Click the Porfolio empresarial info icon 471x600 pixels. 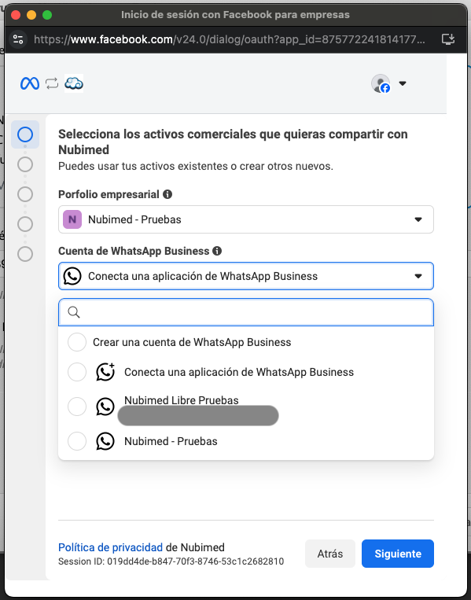coord(167,194)
